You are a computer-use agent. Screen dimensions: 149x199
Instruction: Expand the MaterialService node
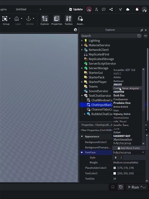[x=82, y=45]
